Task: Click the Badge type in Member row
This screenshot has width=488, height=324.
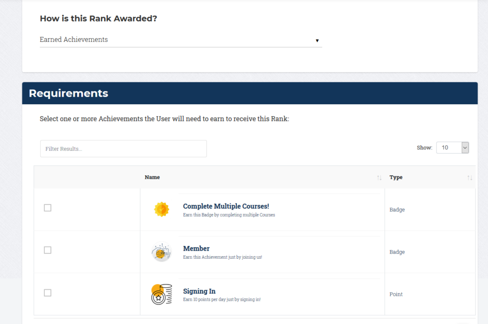Action: click(x=397, y=252)
